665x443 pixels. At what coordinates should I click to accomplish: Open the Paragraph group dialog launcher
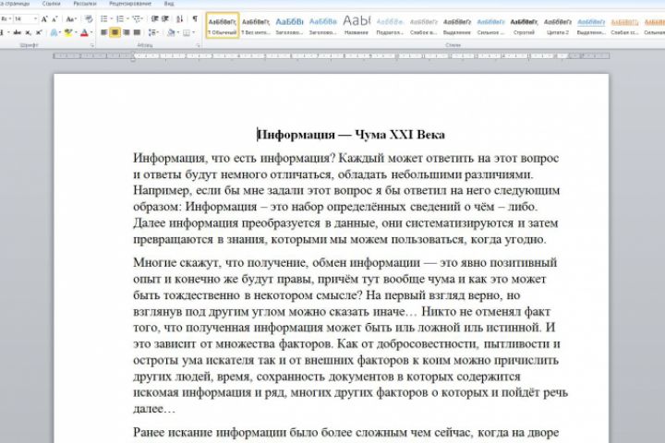point(198,45)
